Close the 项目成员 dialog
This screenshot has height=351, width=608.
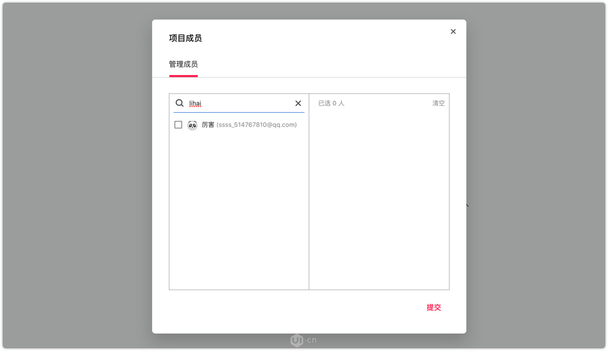[x=453, y=31]
